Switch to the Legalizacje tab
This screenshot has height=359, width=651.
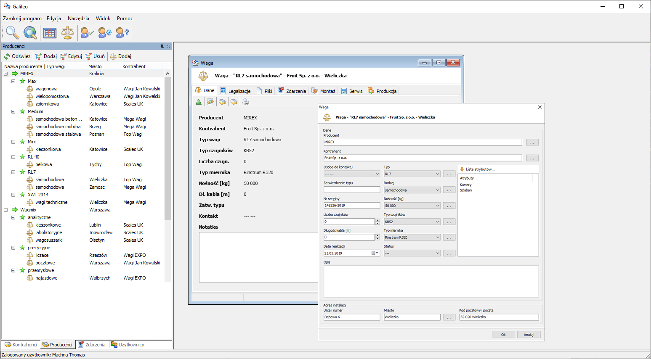click(x=236, y=91)
